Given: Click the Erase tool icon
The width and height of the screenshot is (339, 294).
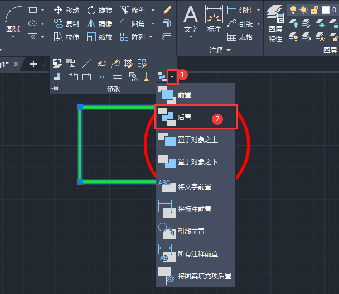Looking at the screenshot, I should coord(166,10).
